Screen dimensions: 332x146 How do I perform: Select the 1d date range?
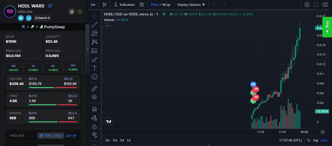coord(129,140)
